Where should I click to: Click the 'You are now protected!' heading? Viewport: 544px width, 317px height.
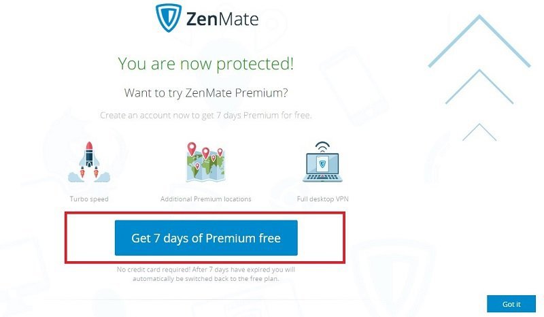pyautogui.click(x=206, y=64)
